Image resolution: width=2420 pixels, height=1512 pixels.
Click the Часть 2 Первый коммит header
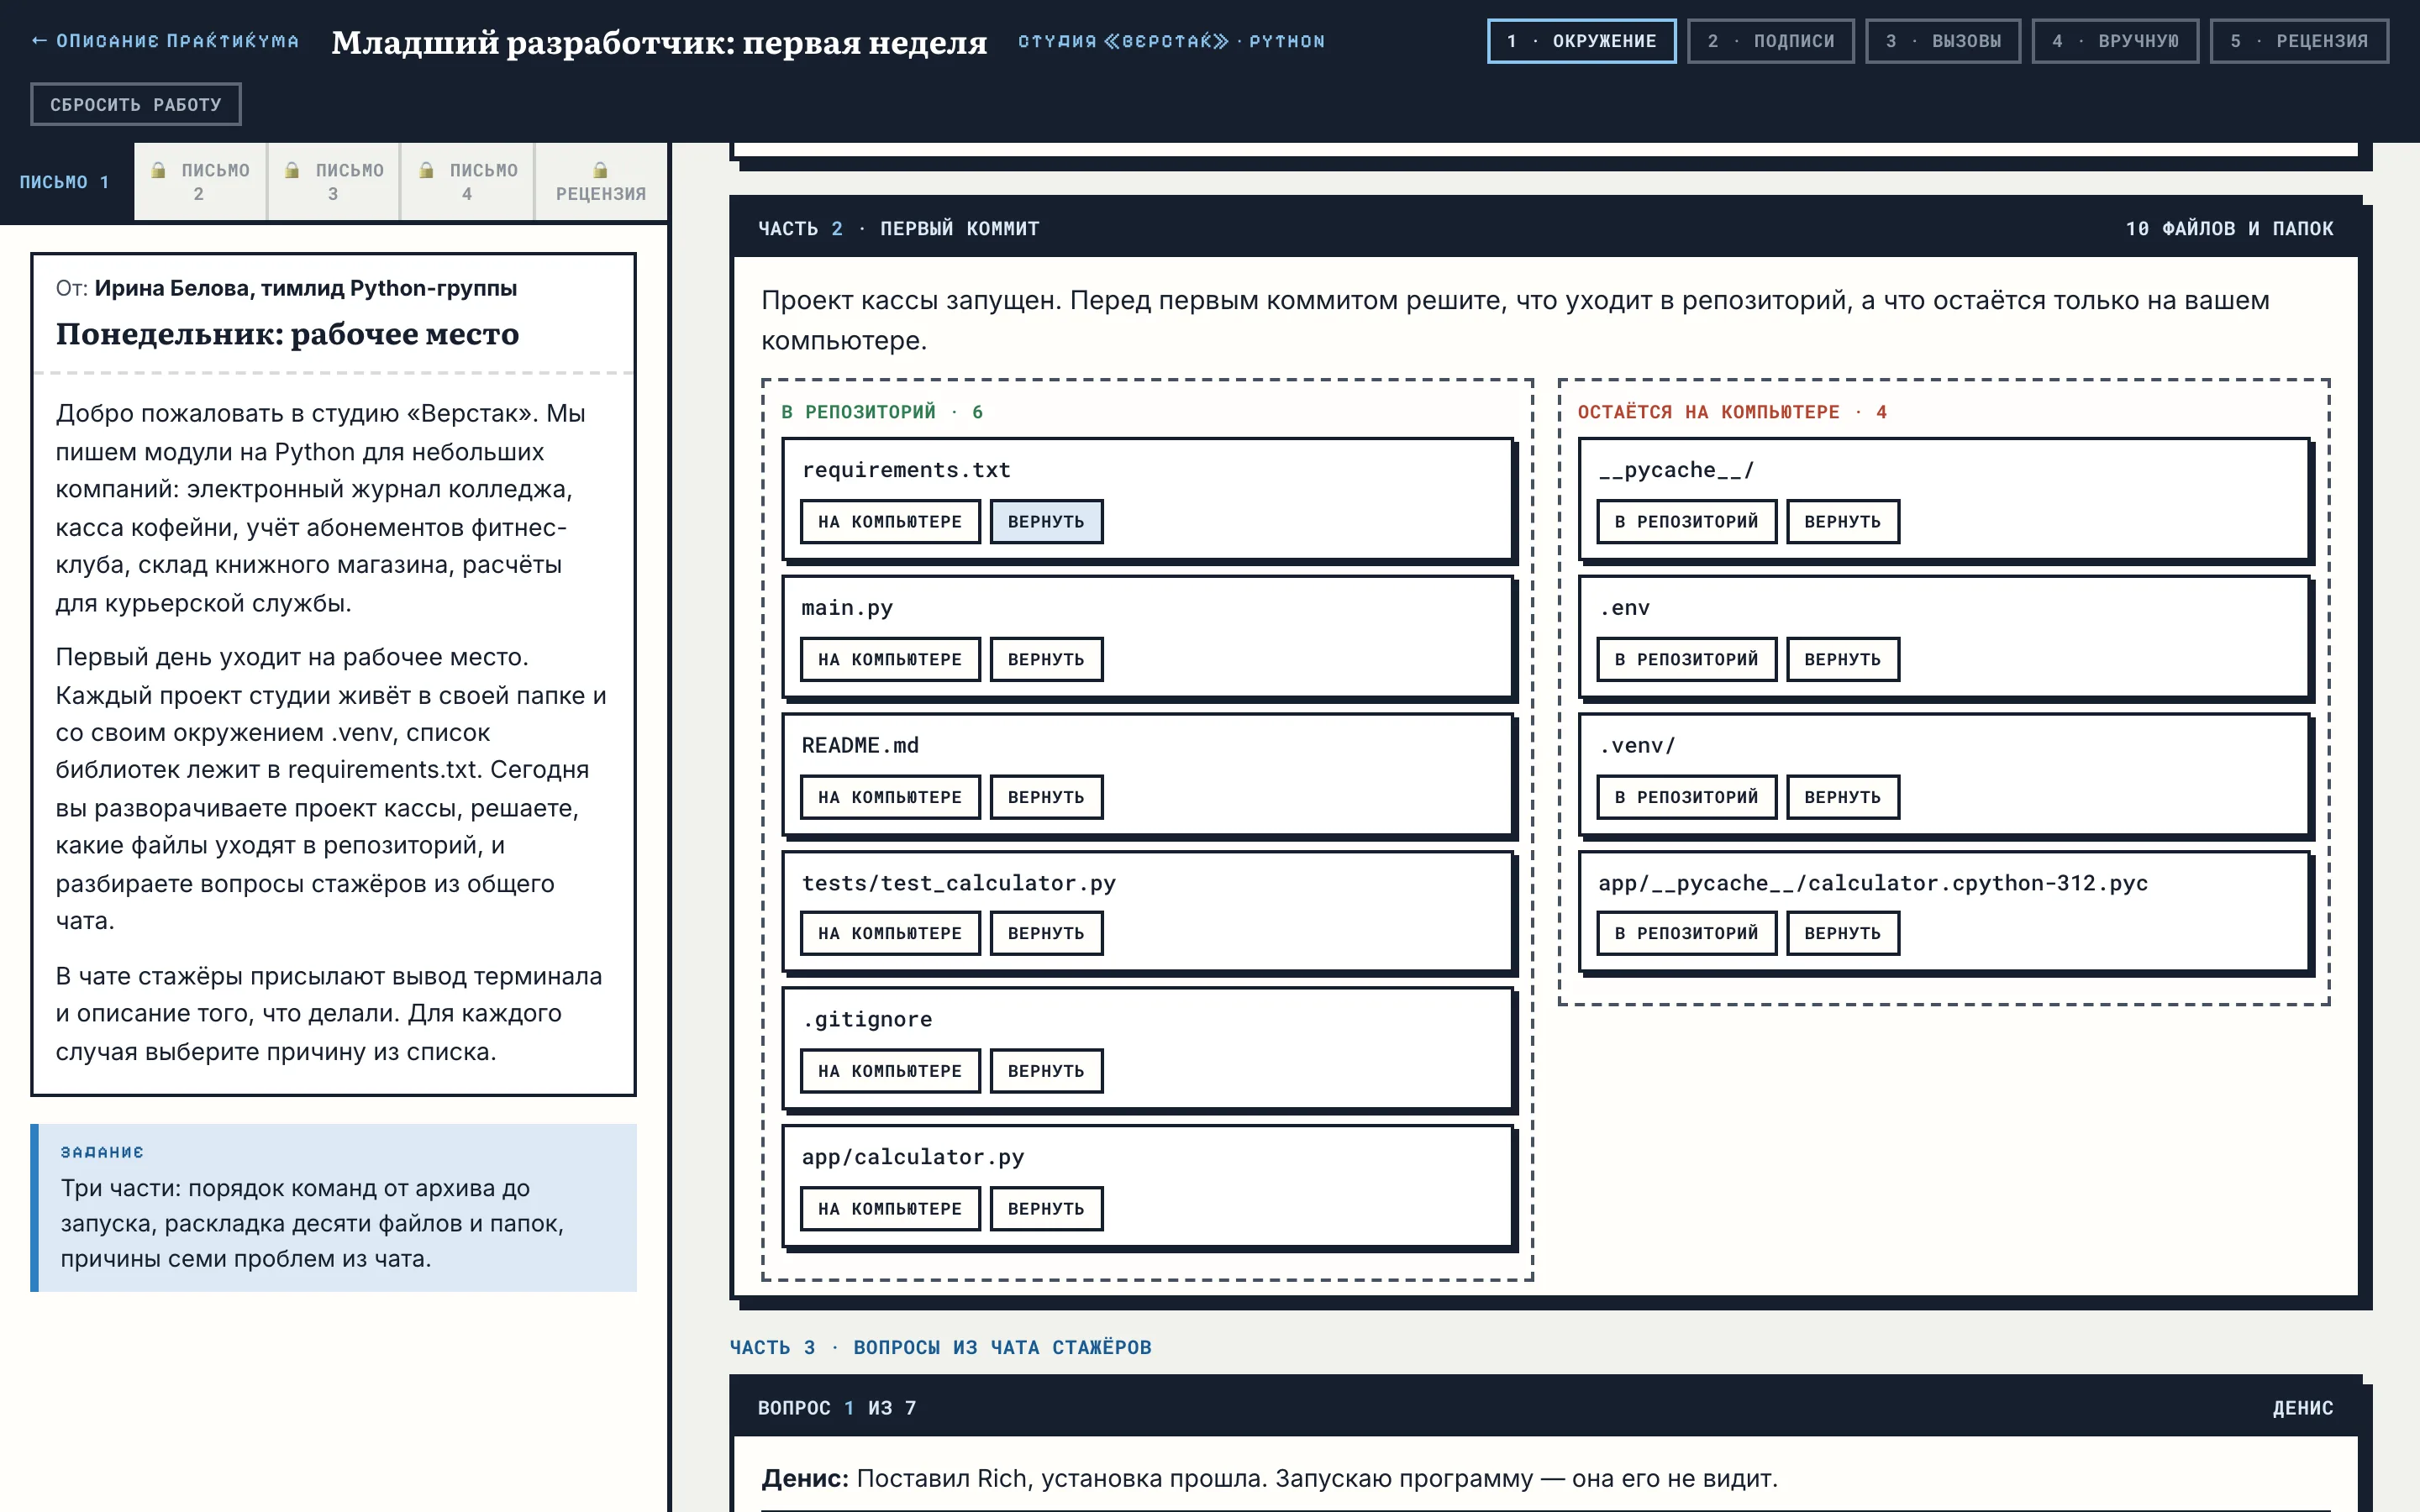(898, 229)
